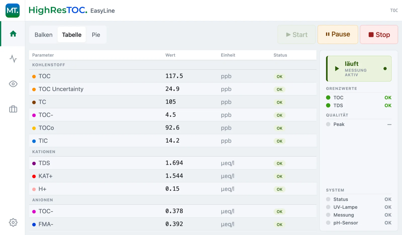Open the activity waveform view in sidebar
Image resolution: width=402 pixels, height=235 pixels.
[x=13, y=59]
